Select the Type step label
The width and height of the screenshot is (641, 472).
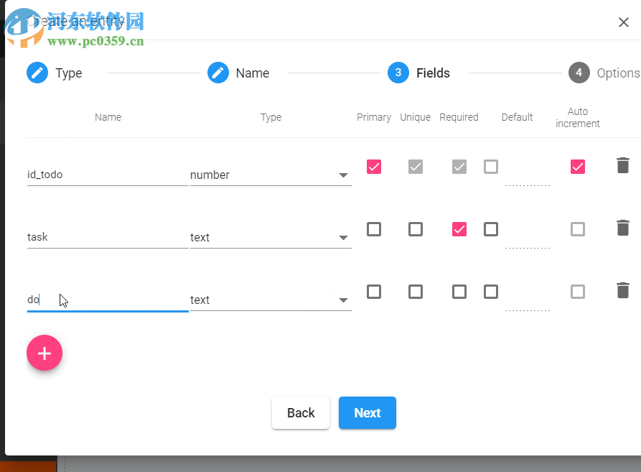pyautogui.click(x=69, y=73)
